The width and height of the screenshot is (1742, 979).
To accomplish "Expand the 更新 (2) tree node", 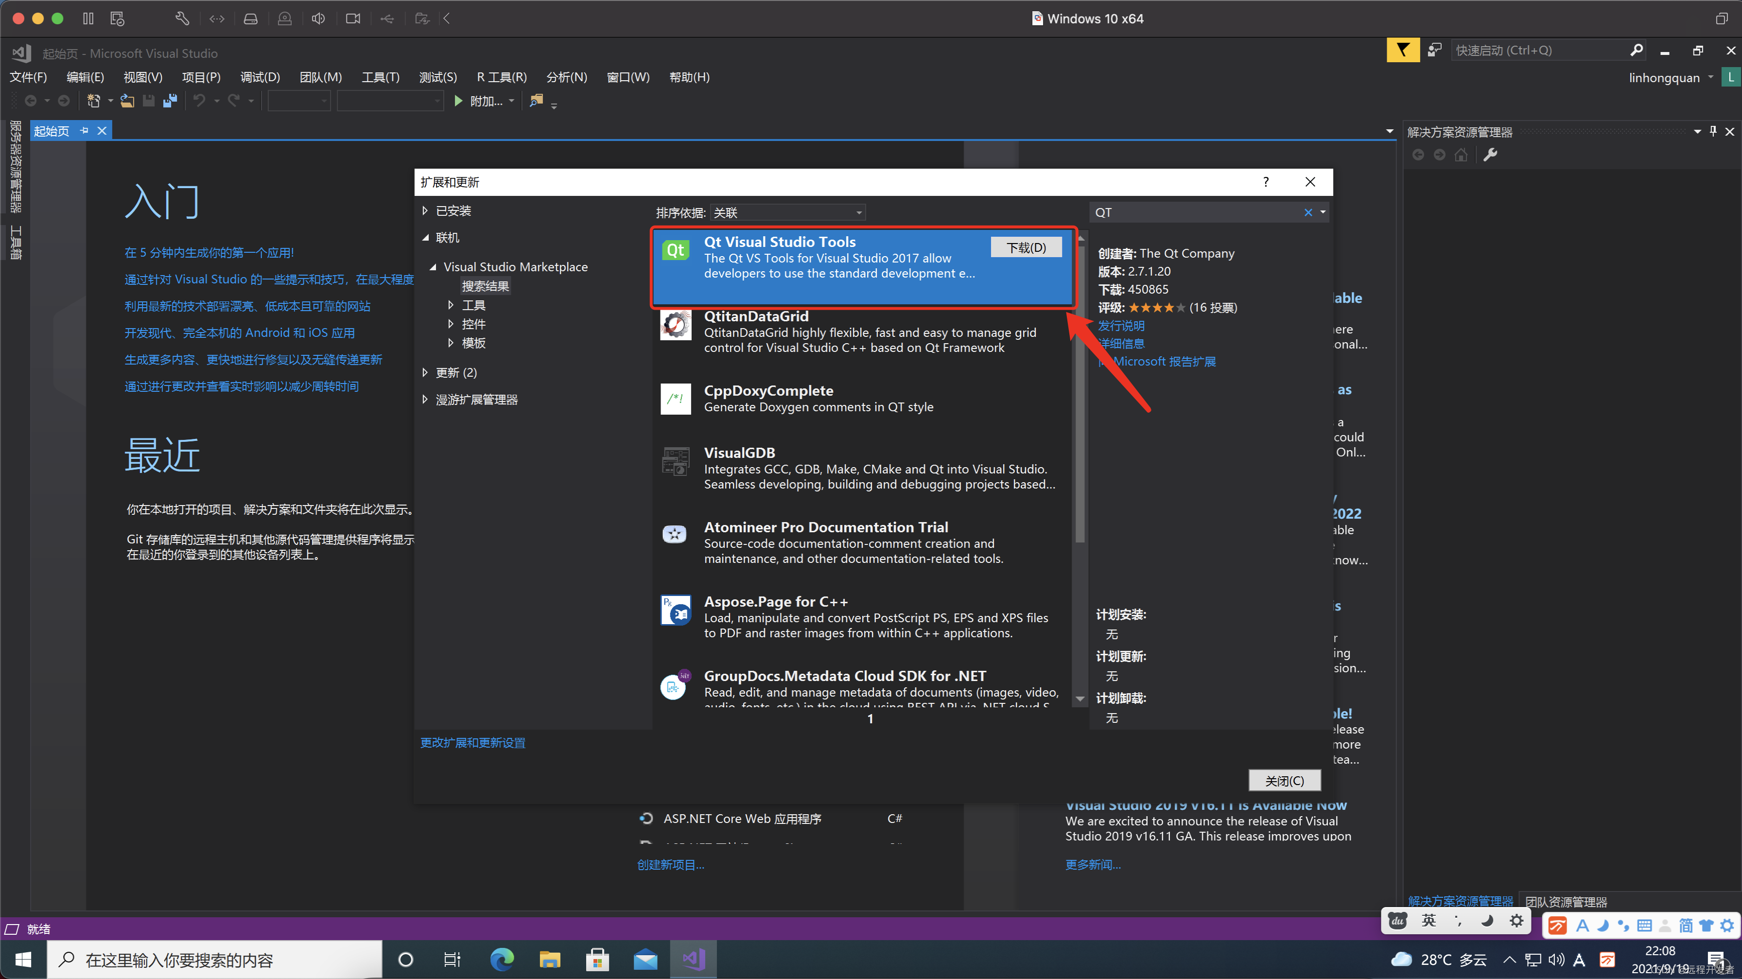I will click(425, 372).
